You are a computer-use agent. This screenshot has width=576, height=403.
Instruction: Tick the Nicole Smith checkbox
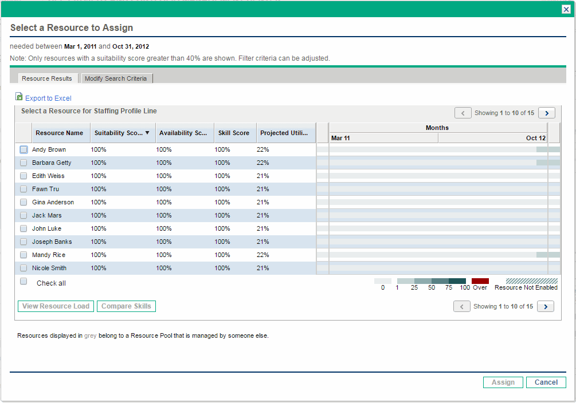(23, 268)
